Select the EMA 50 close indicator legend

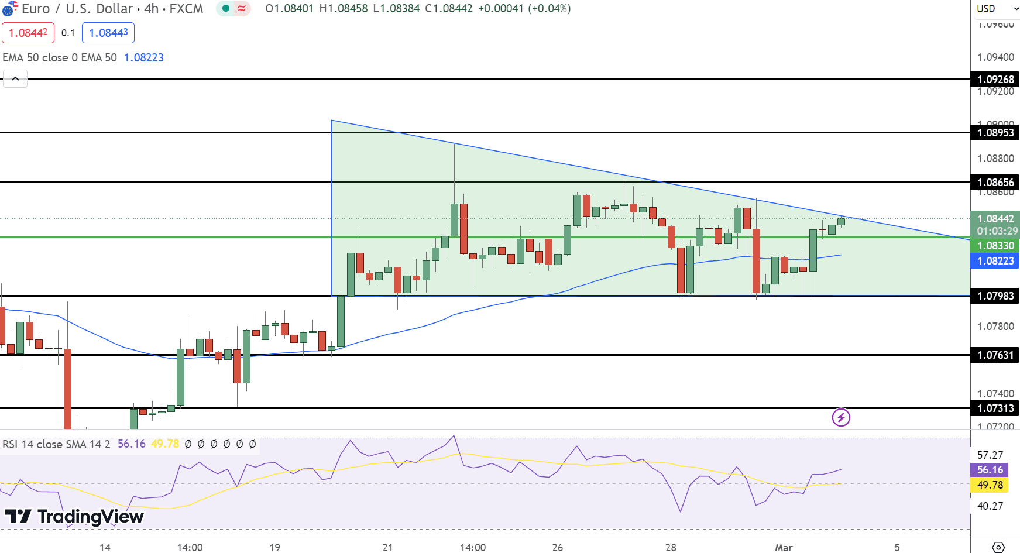point(60,57)
